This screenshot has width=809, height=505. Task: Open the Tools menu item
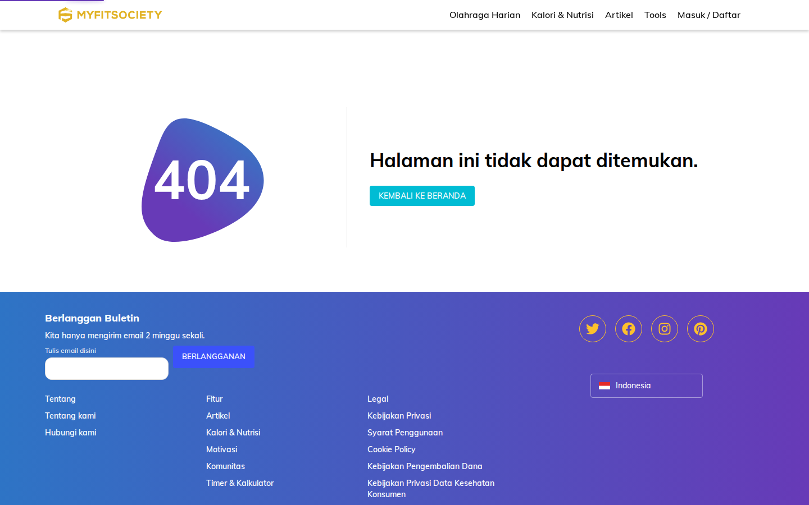pyautogui.click(x=655, y=15)
